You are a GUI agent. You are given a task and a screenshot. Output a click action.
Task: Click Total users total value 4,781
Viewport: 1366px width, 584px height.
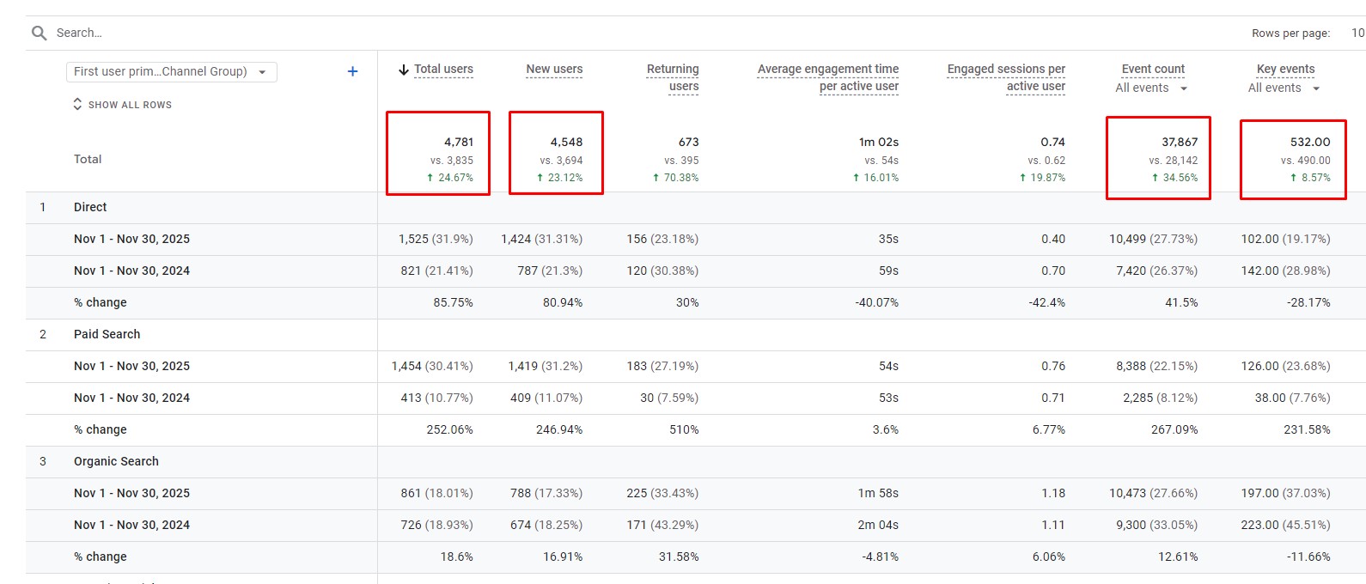458,142
